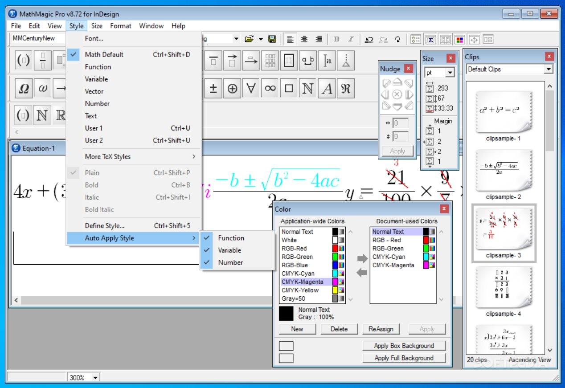Expand the Auto Apply Style submenu
Screen dimensions: 565x388
(x=134, y=238)
